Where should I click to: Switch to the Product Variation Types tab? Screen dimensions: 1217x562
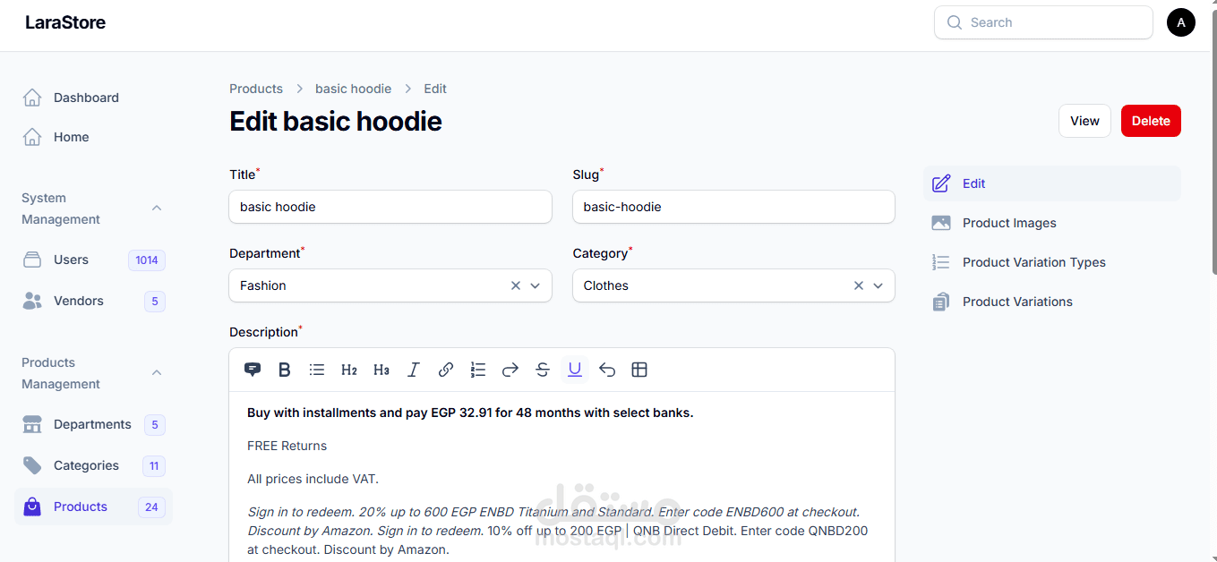[x=1033, y=262]
